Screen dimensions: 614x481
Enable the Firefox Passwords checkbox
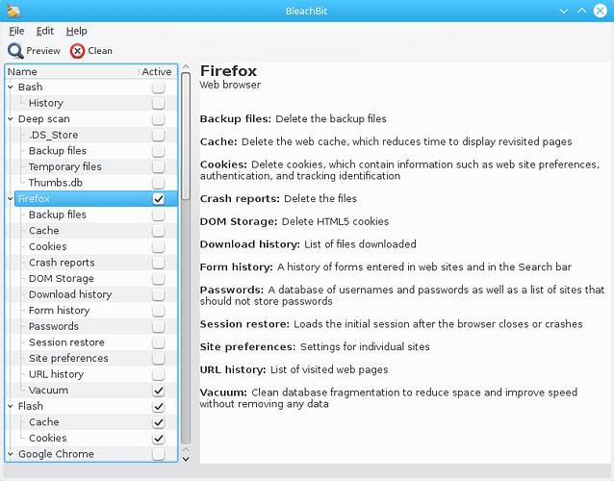coord(158,327)
